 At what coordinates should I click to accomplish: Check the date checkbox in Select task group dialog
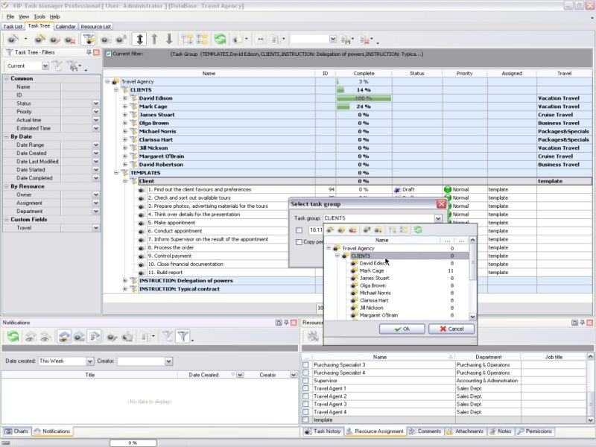pyautogui.click(x=299, y=230)
